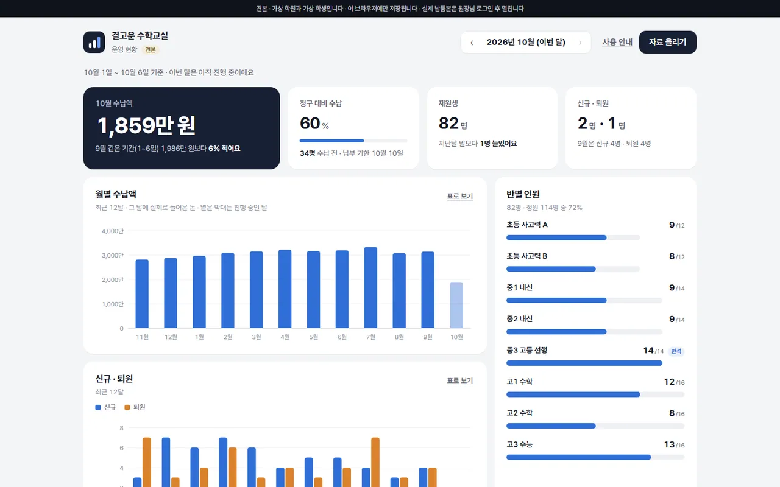Viewport: 780px width, 487px height.
Task: Click the faded 10월 bar in the monthly chart
Action: point(456,306)
